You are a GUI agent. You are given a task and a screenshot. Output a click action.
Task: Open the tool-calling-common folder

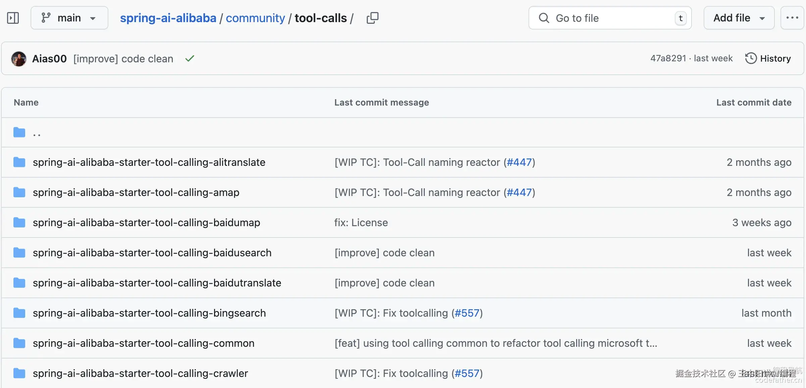[x=143, y=343]
